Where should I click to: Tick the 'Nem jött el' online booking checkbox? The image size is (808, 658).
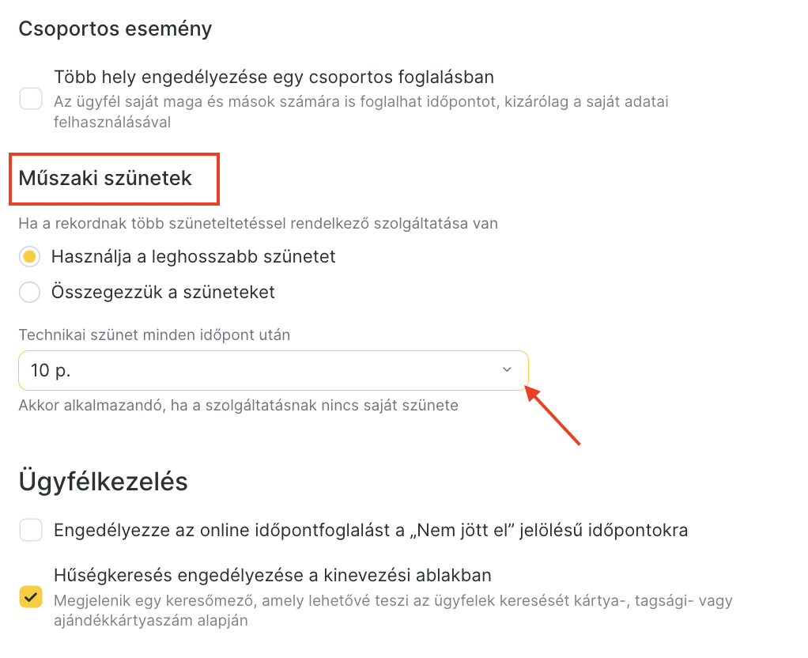[x=31, y=530]
